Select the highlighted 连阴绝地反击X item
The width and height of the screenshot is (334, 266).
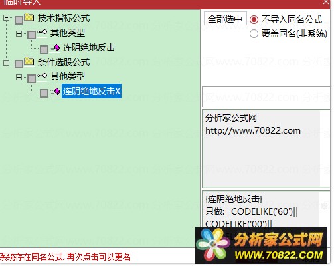(92, 91)
